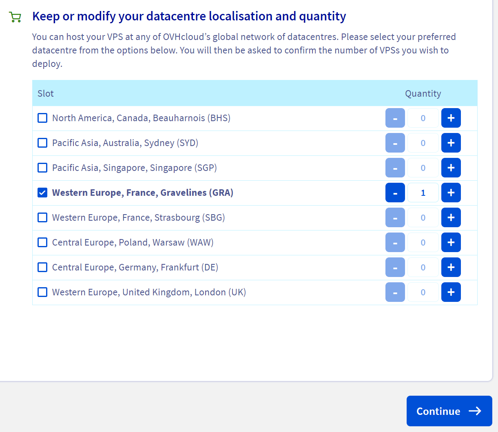Check the Strasbourg (SBG) datacentre checkbox

tap(42, 217)
